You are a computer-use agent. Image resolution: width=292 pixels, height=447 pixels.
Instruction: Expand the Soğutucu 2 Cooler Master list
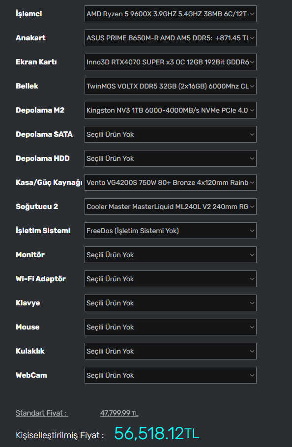[171, 207]
